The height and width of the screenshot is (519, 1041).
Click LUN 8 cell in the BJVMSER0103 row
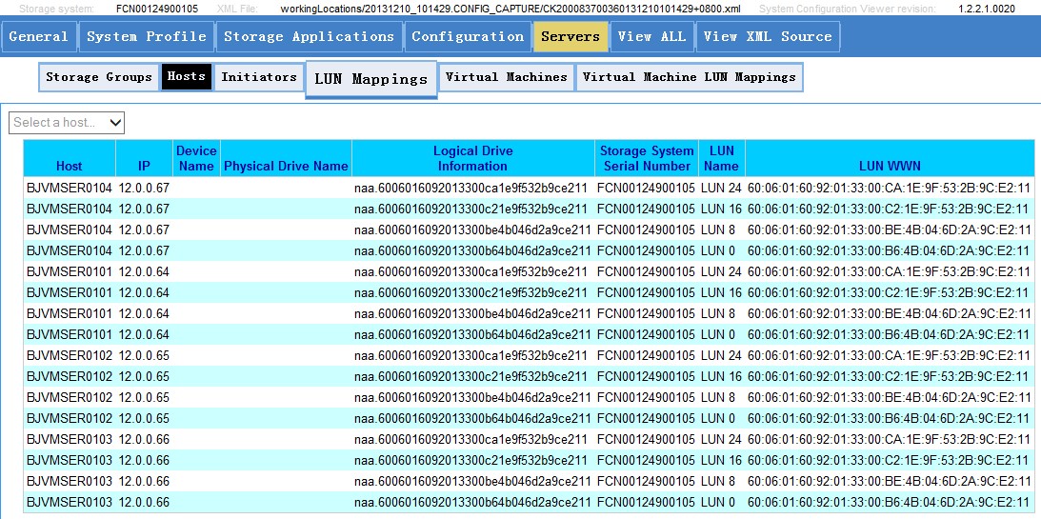pyautogui.click(x=718, y=481)
